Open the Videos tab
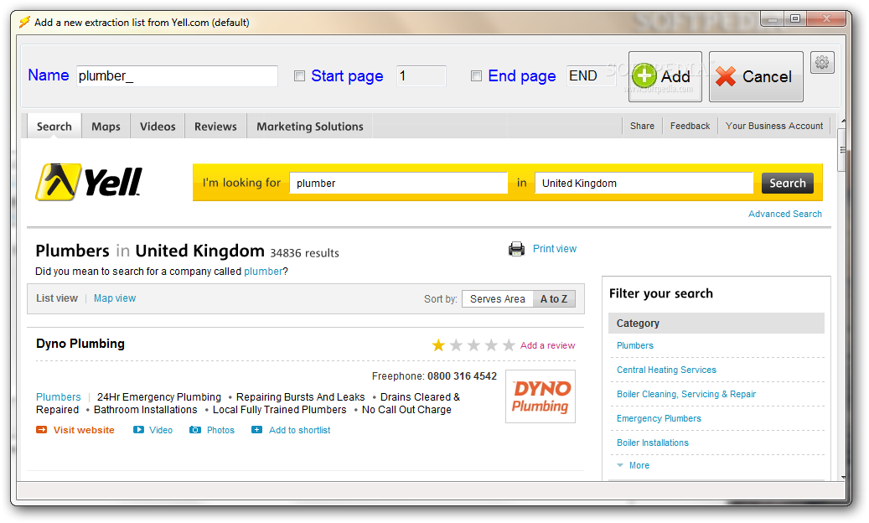869x523 pixels. 158,127
